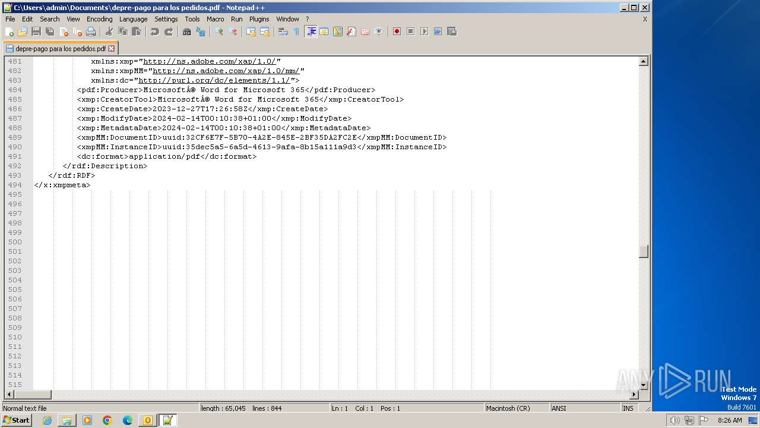Open the Settings menu
This screenshot has width=760, height=428.
tap(166, 19)
